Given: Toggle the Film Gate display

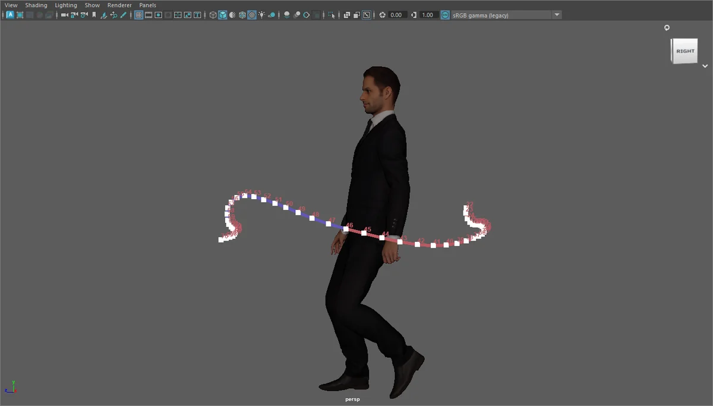Looking at the screenshot, I should pyautogui.click(x=149, y=15).
